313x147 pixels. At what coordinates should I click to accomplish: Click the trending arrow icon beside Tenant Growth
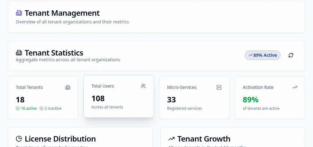(172, 139)
